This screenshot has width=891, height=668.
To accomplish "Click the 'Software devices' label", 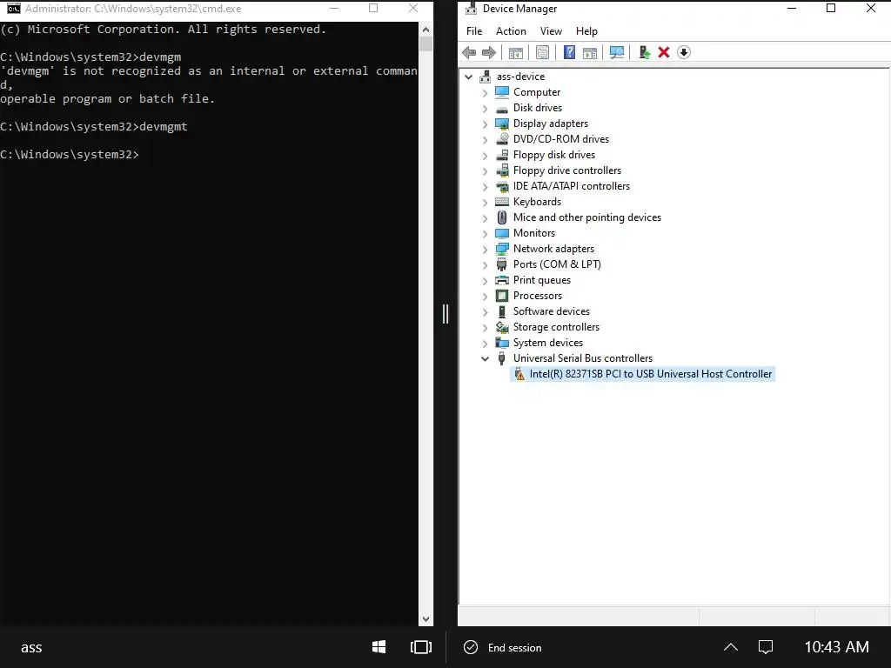I will click(551, 311).
